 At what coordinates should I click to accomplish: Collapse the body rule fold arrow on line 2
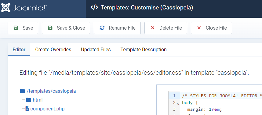[x=178, y=104]
